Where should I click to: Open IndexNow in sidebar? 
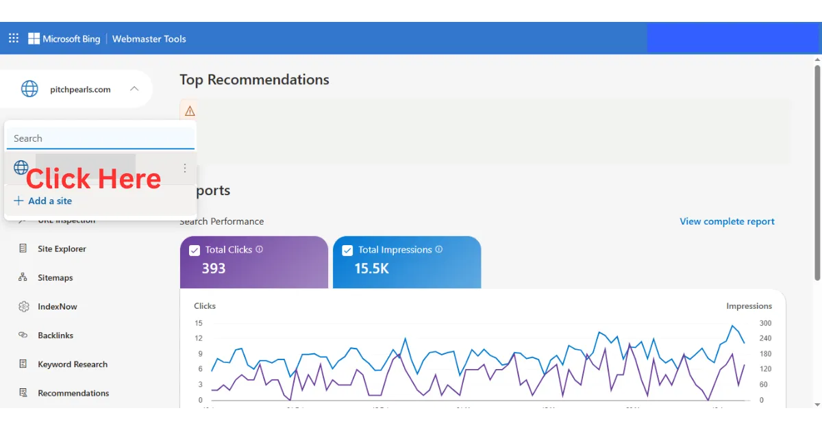[58, 307]
